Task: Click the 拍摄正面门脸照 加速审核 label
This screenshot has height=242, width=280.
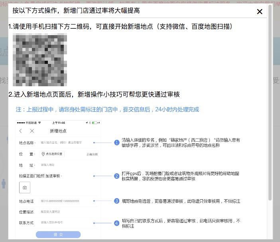Action: pos(39,176)
